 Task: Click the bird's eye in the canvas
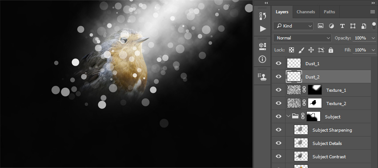tap(124, 40)
